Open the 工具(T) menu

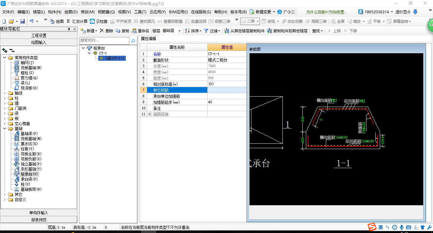(x=140, y=12)
